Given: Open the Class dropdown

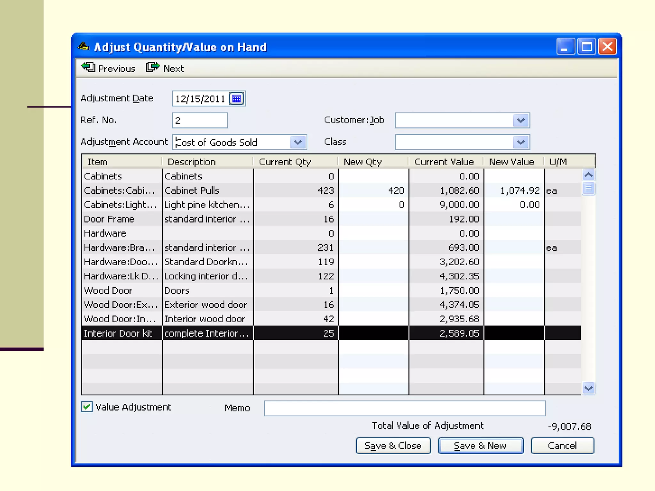Looking at the screenshot, I should (x=521, y=142).
